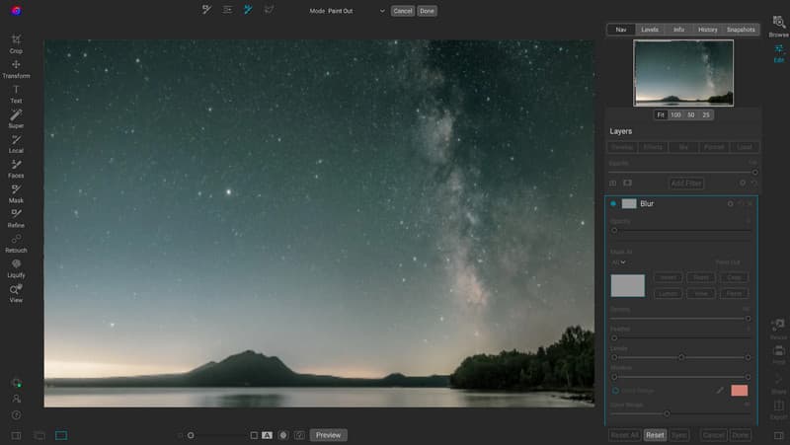This screenshot has height=445, width=790.
Task: Open the help question-mark icon
Action: [x=16, y=415]
